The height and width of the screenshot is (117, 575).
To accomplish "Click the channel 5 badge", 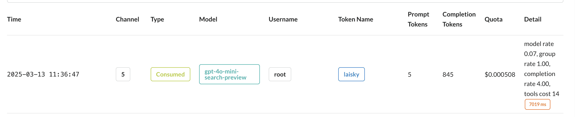I will 123,74.
